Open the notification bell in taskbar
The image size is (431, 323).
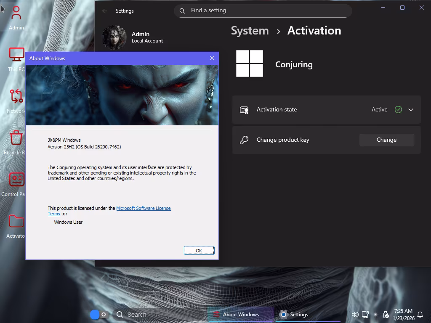tap(420, 315)
